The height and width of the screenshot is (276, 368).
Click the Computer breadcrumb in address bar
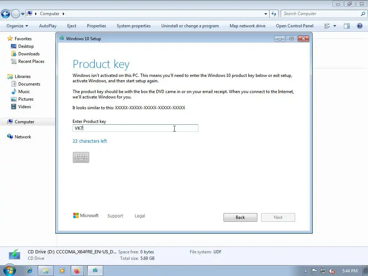tap(50, 14)
